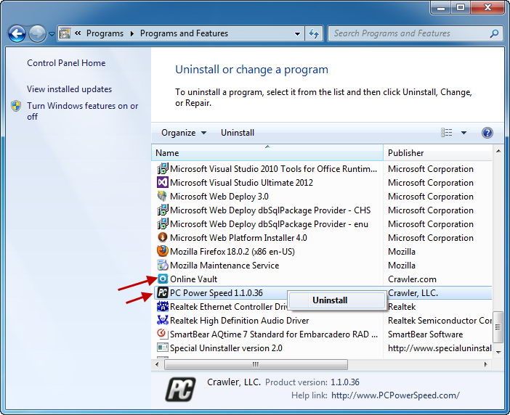This screenshot has height=415, width=510.
Task: Open View installed updates link
Action: point(69,89)
